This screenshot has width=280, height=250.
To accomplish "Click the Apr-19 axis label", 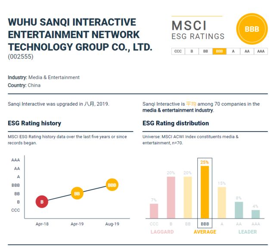I will coord(77,224).
